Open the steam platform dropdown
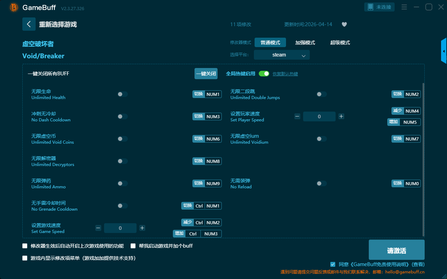 (281, 55)
